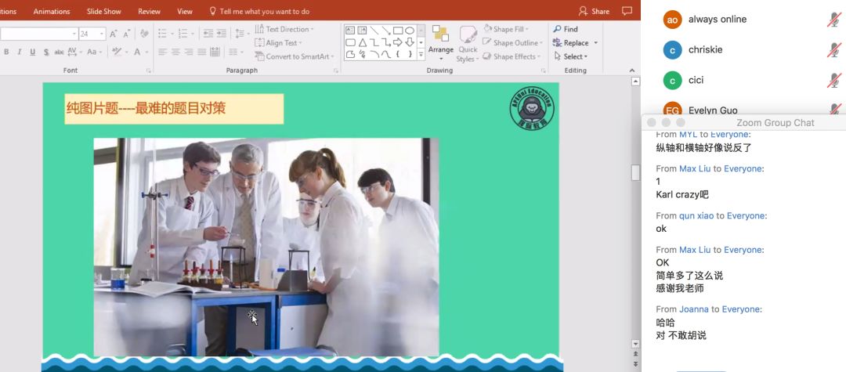Open Review tab

coord(149,11)
